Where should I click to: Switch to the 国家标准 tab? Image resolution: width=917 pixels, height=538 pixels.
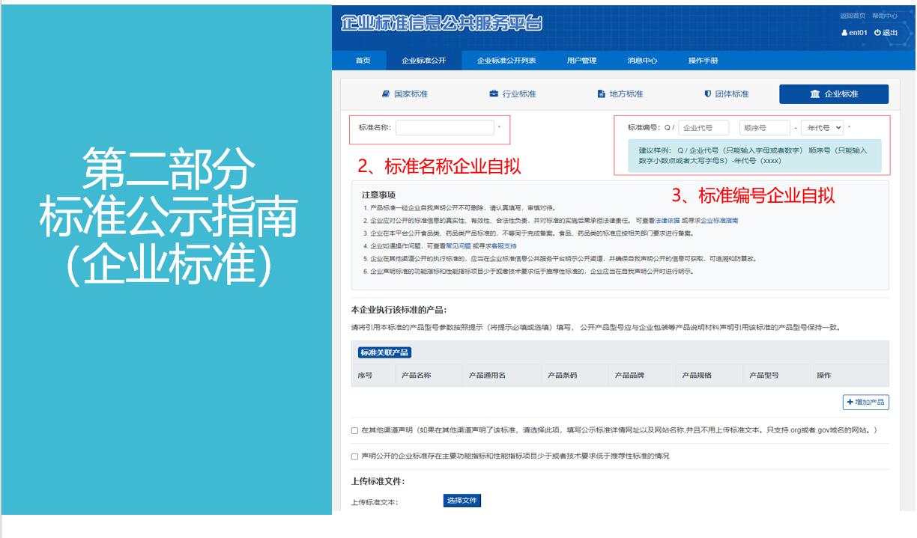click(x=405, y=94)
